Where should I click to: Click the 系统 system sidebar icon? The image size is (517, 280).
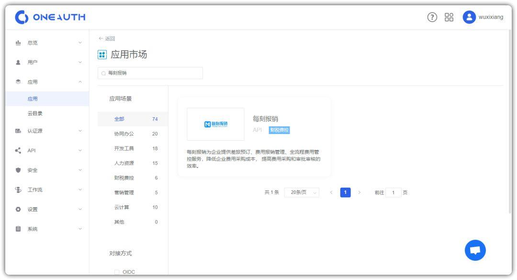point(18,229)
